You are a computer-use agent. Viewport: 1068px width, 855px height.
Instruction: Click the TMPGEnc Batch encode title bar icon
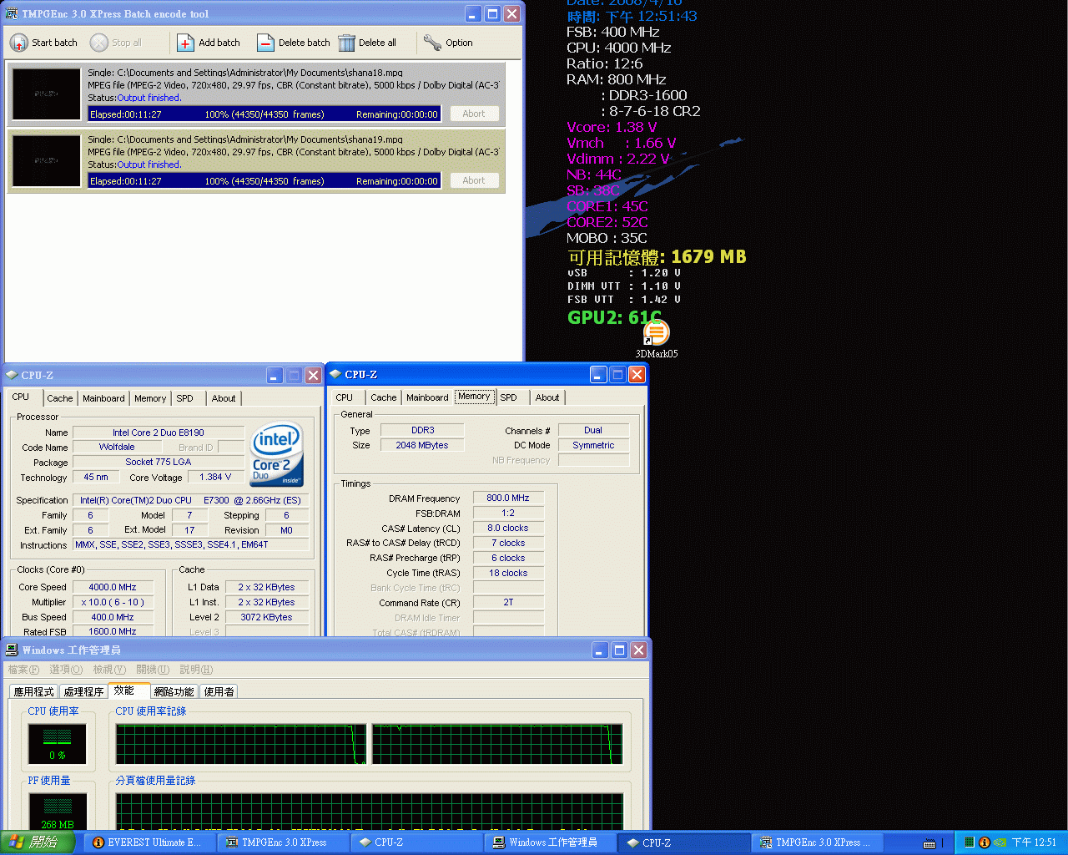pos(13,14)
